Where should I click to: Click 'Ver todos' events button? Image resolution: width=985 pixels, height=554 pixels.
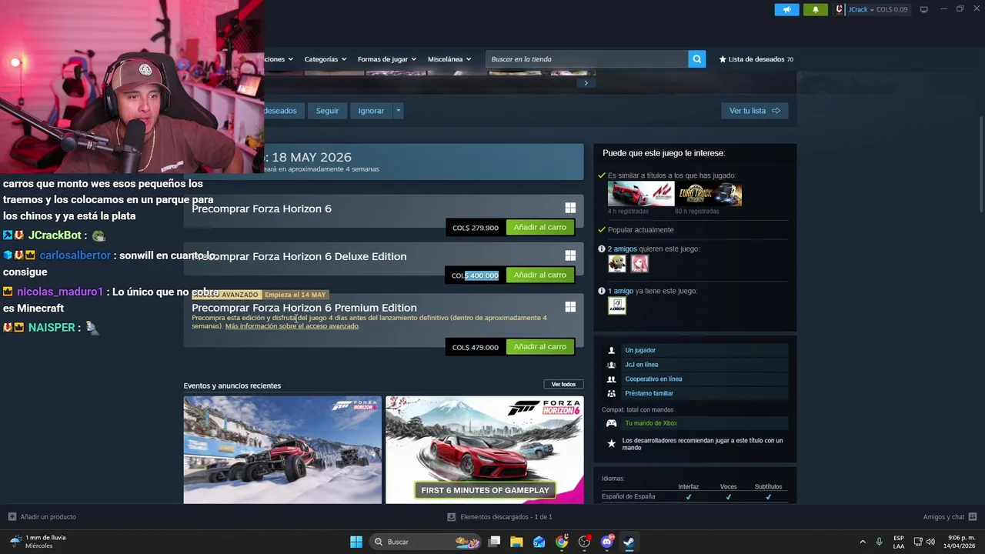tap(563, 384)
